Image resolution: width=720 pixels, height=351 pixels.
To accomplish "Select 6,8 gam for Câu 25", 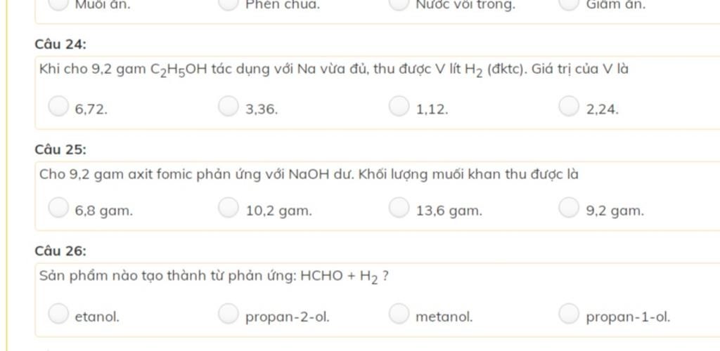I will coord(58,207).
